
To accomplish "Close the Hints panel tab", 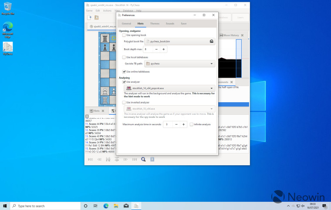I will pyautogui.click(x=103, y=111).
